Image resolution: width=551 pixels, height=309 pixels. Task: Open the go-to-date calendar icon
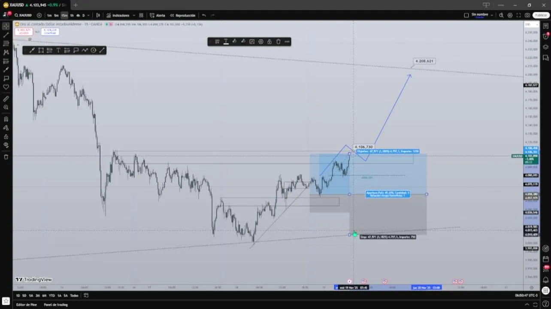[x=86, y=295]
